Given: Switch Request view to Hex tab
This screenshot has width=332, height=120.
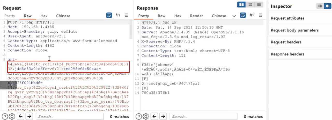Looking at the screenshot, I should pyautogui.click(x=44, y=16).
